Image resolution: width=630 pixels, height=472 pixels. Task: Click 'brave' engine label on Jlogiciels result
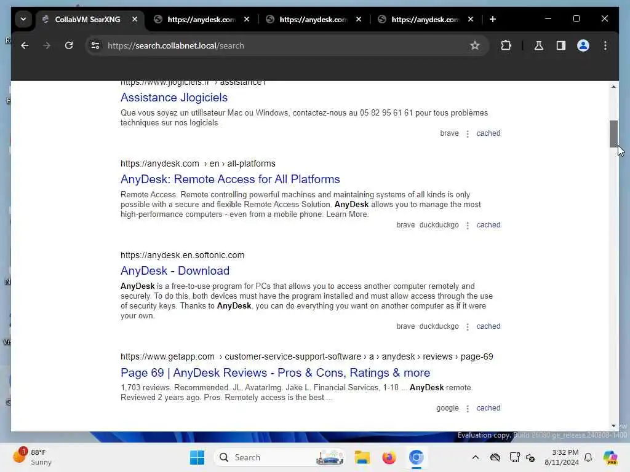[449, 133]
